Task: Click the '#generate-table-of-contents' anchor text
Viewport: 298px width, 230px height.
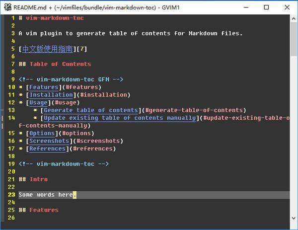Action: (x=194, y=110)
